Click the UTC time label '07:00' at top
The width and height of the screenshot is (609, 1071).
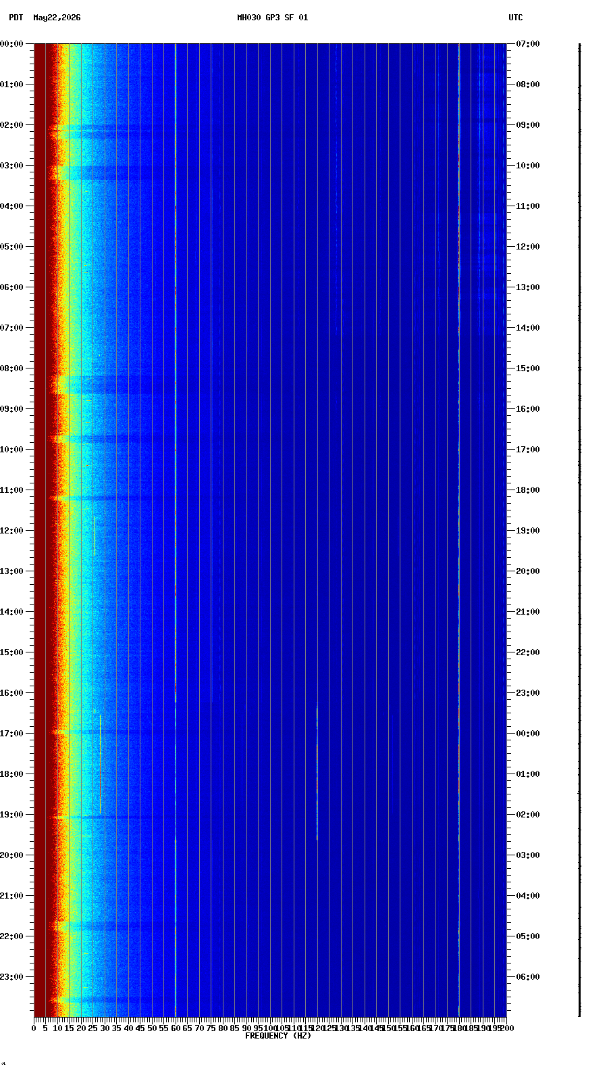click(527, 44)
